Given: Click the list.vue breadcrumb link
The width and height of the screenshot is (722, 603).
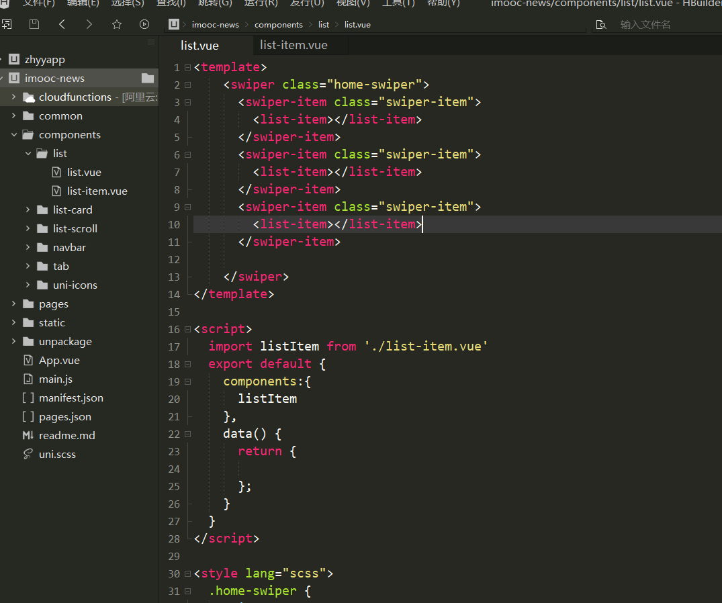Looking at the screenshot, I should pyautogui.click(x=357, y=25).
